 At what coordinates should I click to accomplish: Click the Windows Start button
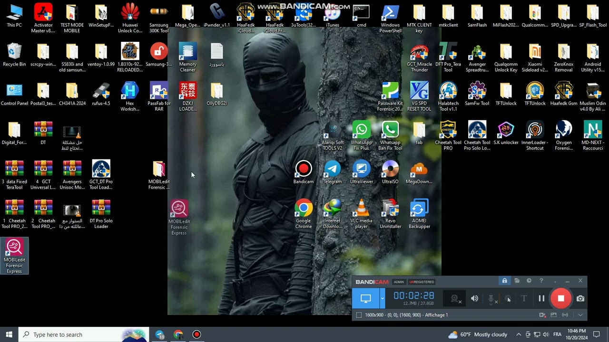pyautogui.click(x=9, y=334)
